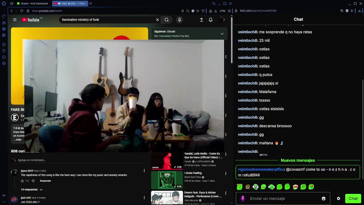Insert the angel halo green emote
Viewport: 364px width, 205px height.
(239, 187)
